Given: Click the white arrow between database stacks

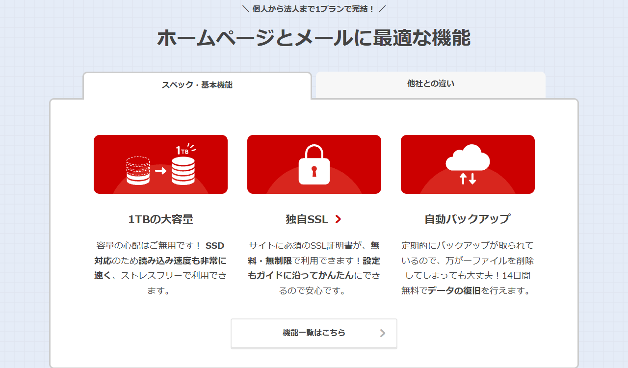Looking at the screenshot, I should (x=160, y=171).
